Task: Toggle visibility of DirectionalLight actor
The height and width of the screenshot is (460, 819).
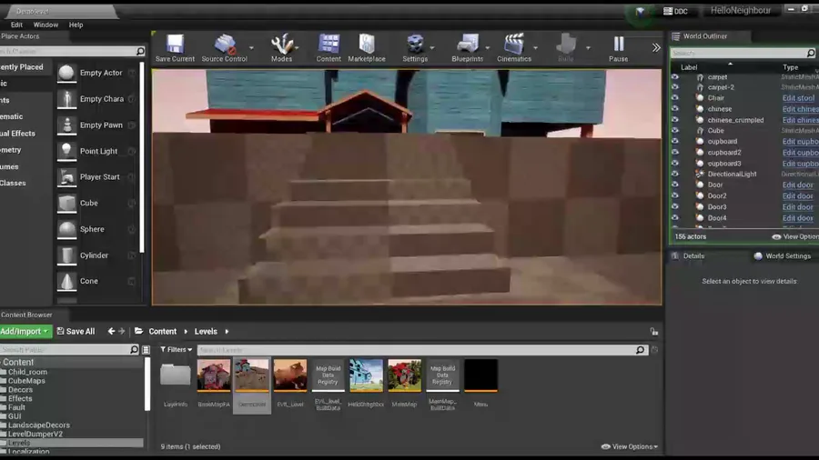Action: (675, 175)
